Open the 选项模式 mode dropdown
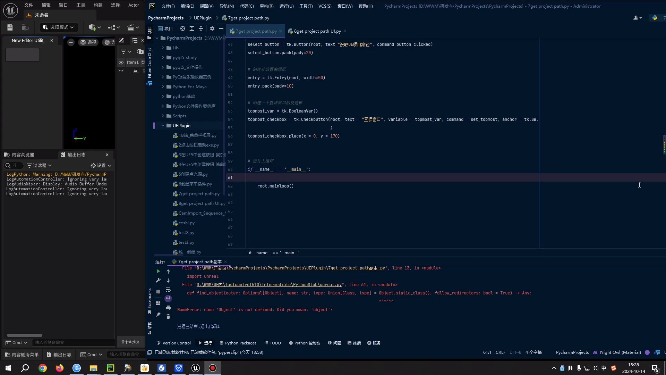 point(59,27)
